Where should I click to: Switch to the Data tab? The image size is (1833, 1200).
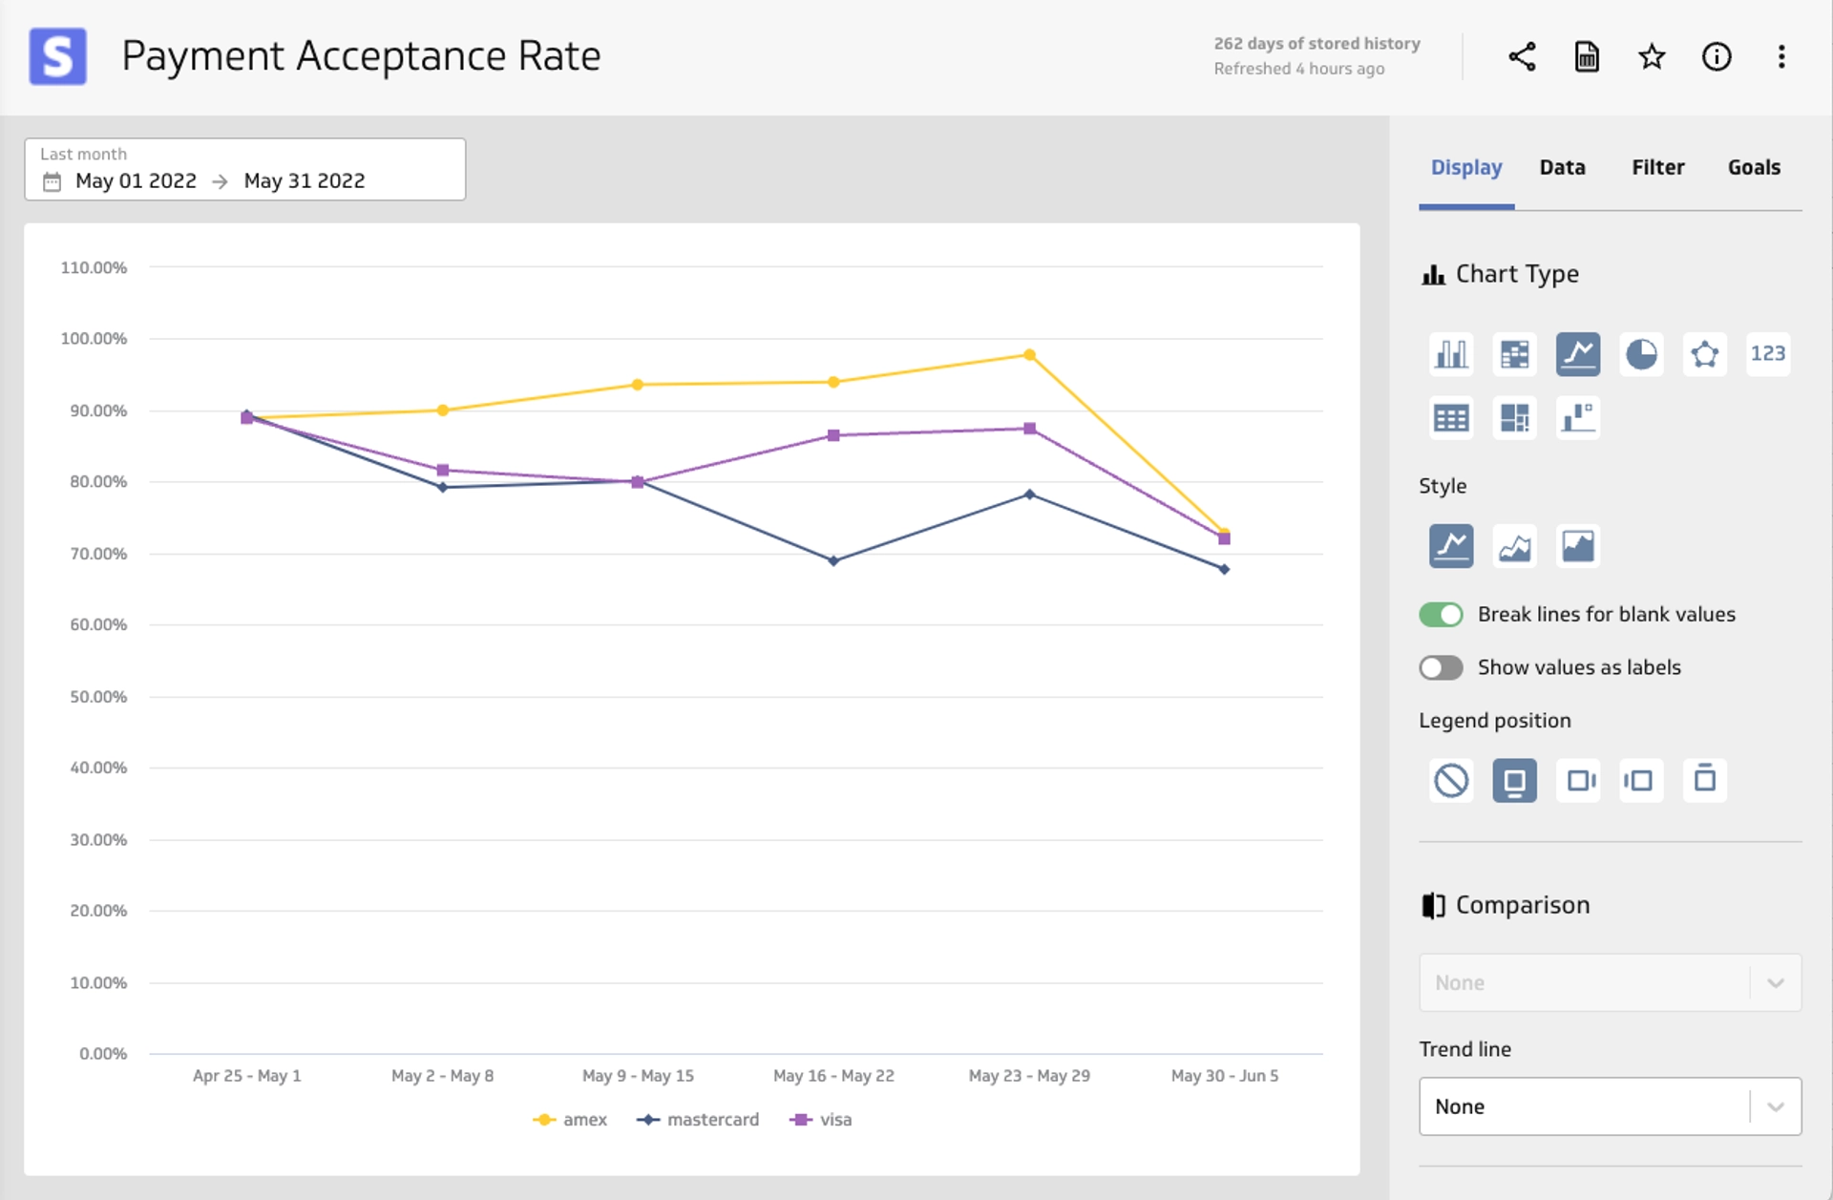[x=1562, y=167]
